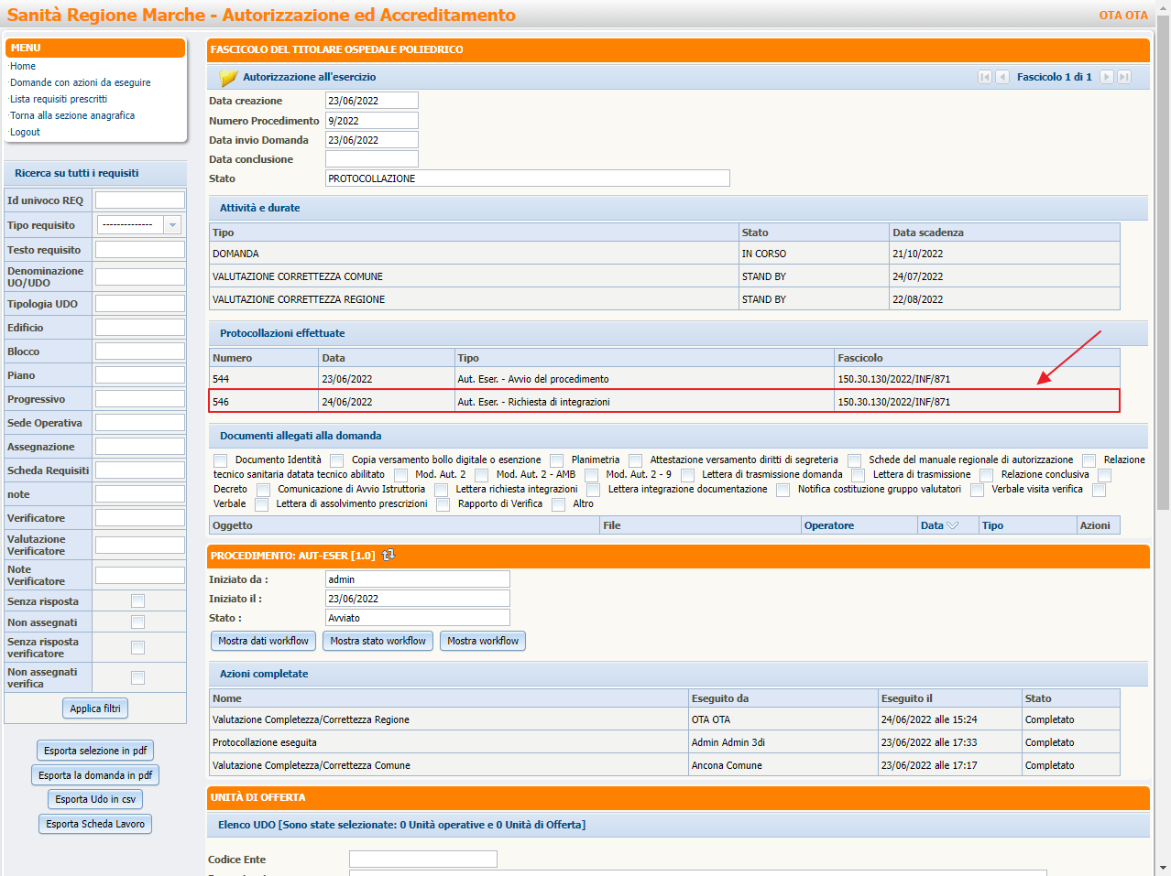
Task: Go to the previous fascicolo page
Action: pos(1002,77)
